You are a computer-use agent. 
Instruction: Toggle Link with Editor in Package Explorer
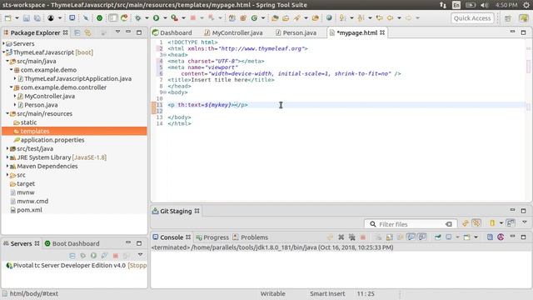click(x=88, y=32)
